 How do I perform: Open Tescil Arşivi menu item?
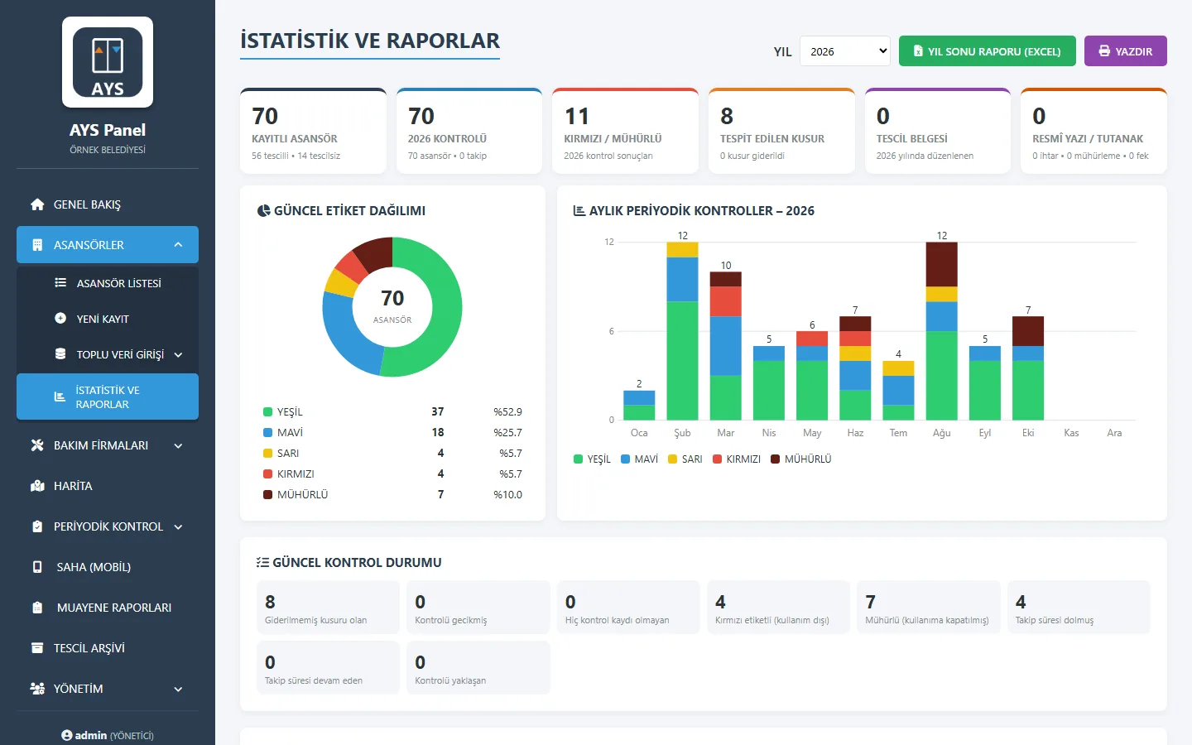click(x=108, y=648)
